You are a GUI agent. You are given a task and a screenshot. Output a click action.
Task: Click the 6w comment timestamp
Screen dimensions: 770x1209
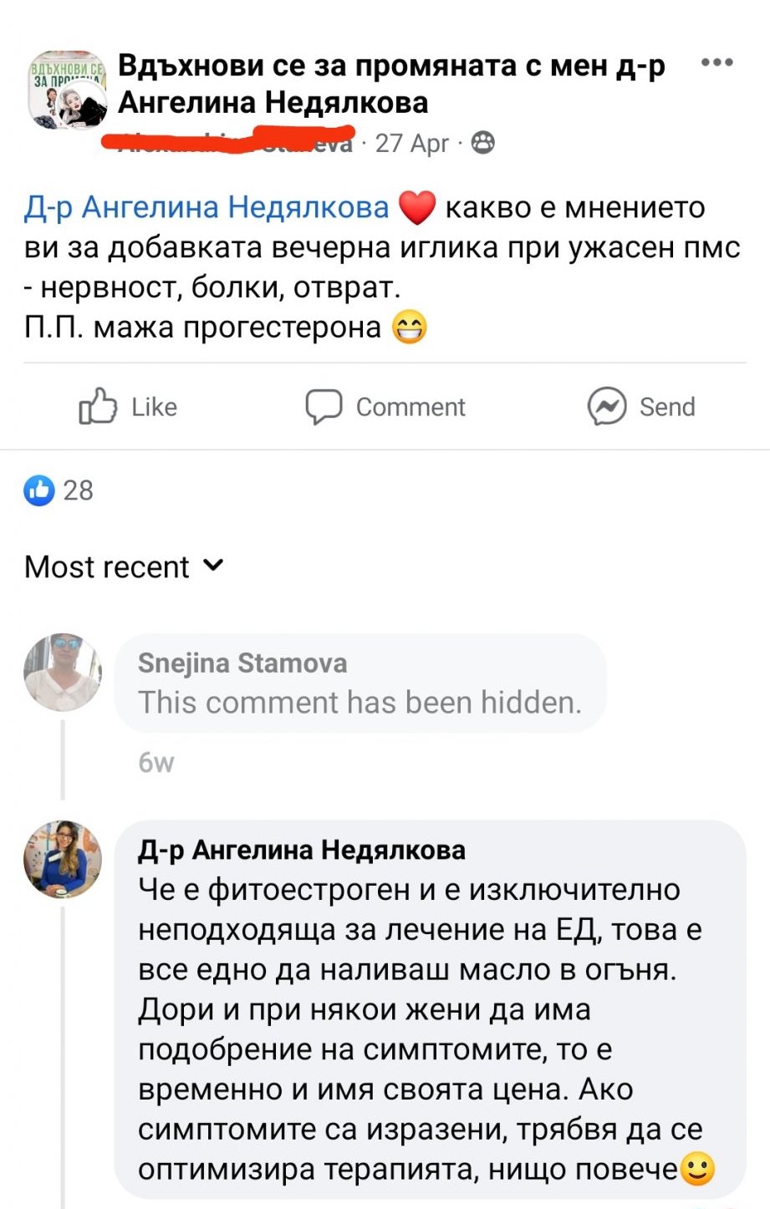coord(156,763)
